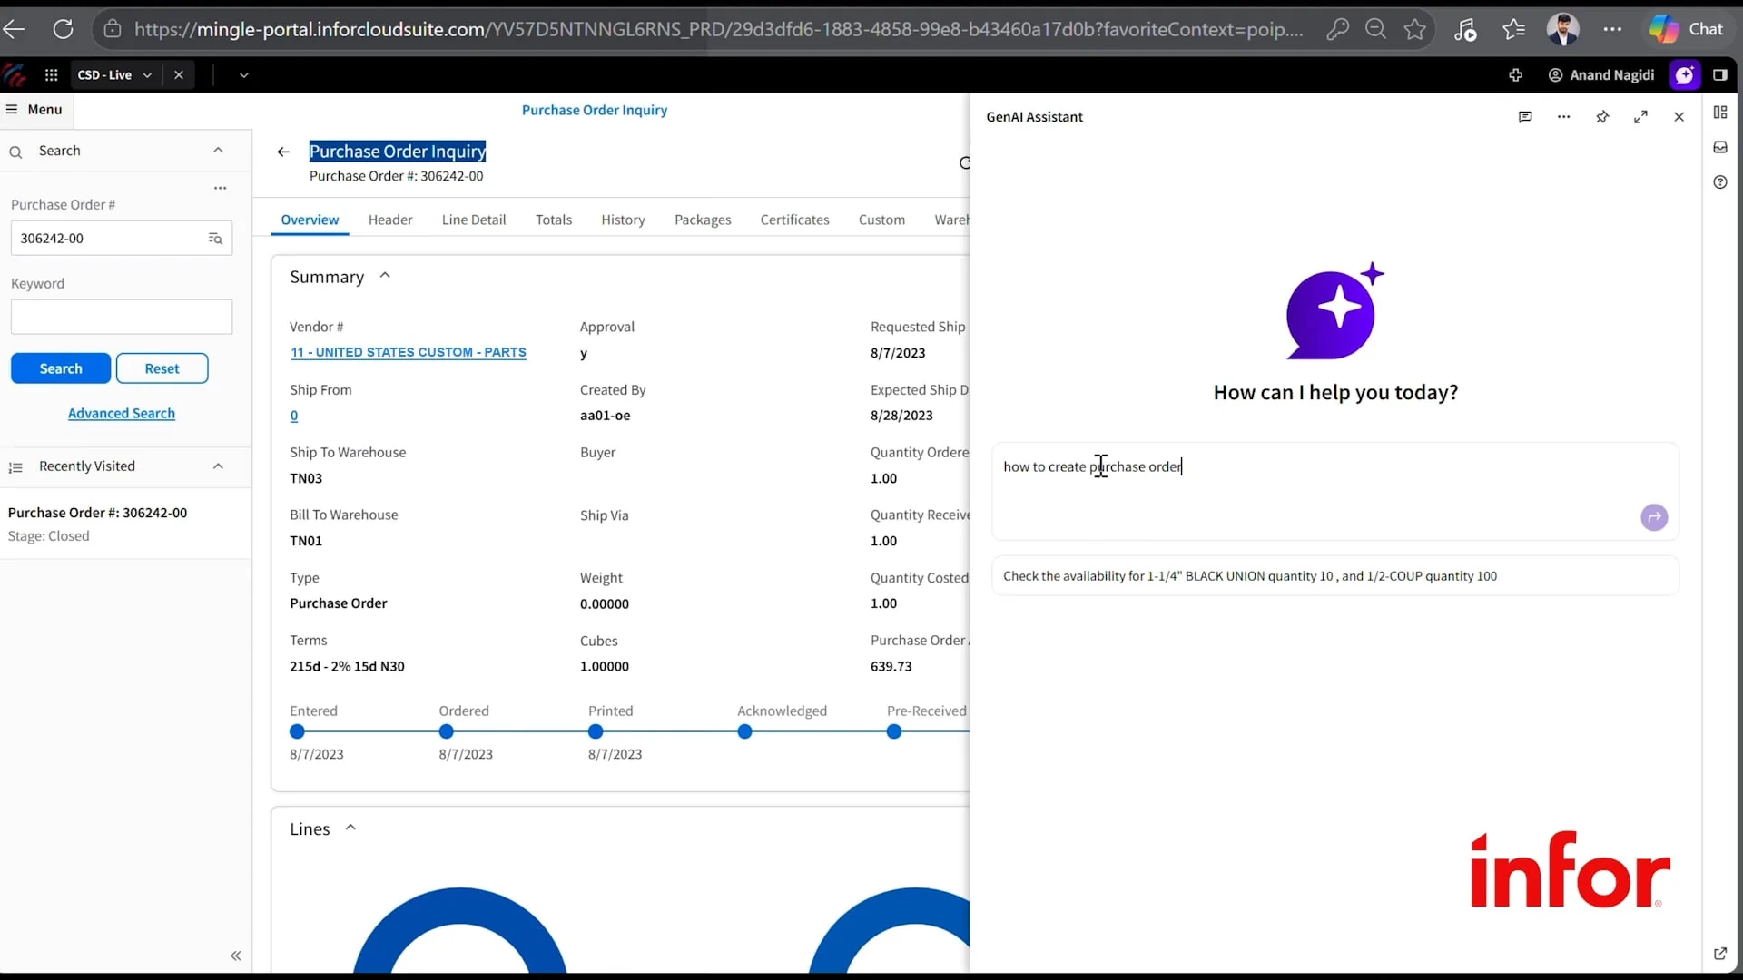Open the hamburger Menu

point(34,110)
